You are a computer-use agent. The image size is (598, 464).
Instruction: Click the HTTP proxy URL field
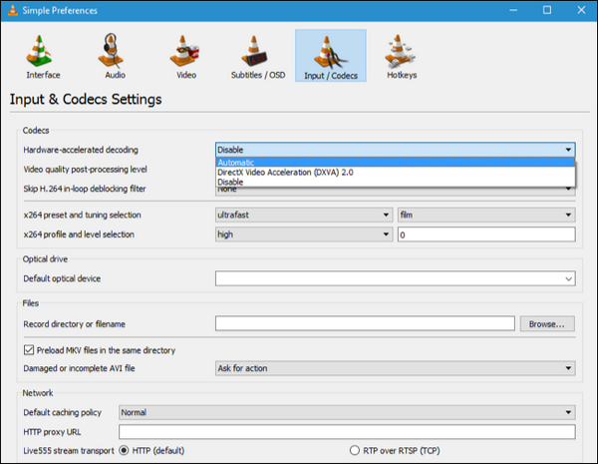coord(346,432)
